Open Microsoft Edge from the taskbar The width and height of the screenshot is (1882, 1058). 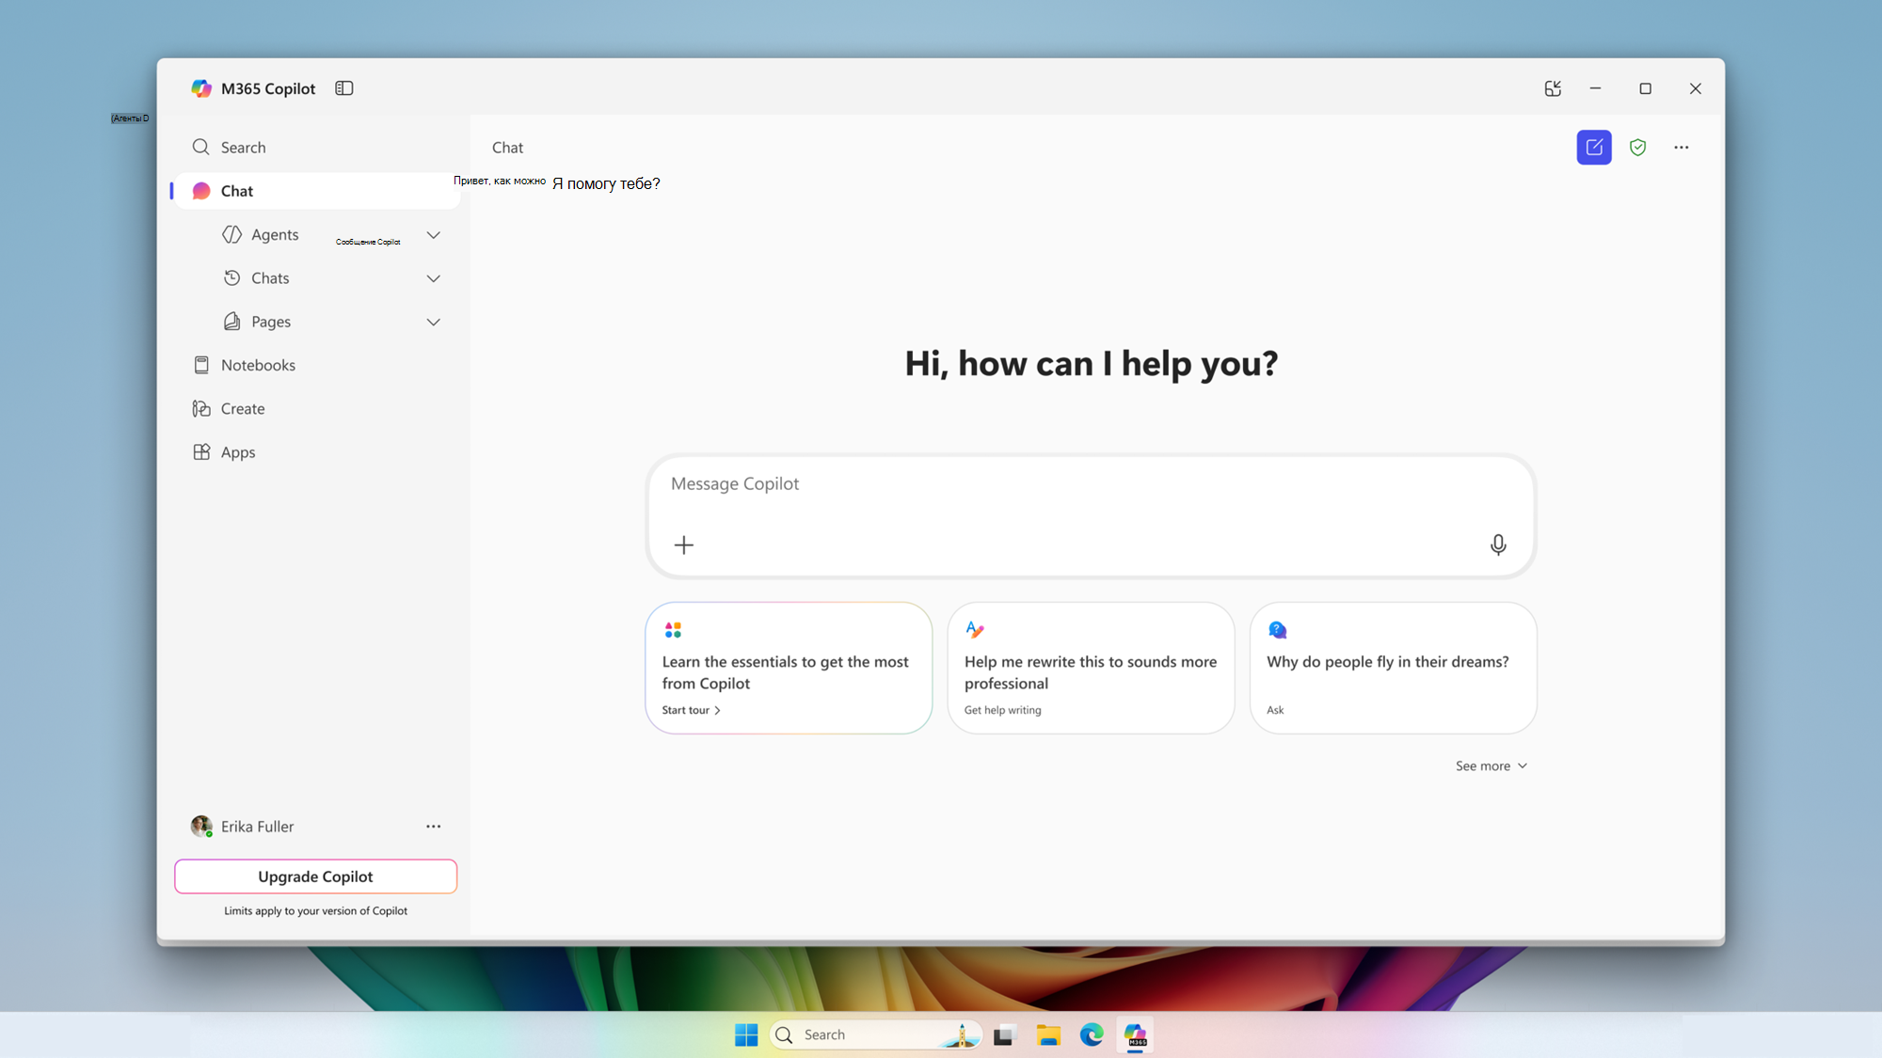(1092, 1035)
